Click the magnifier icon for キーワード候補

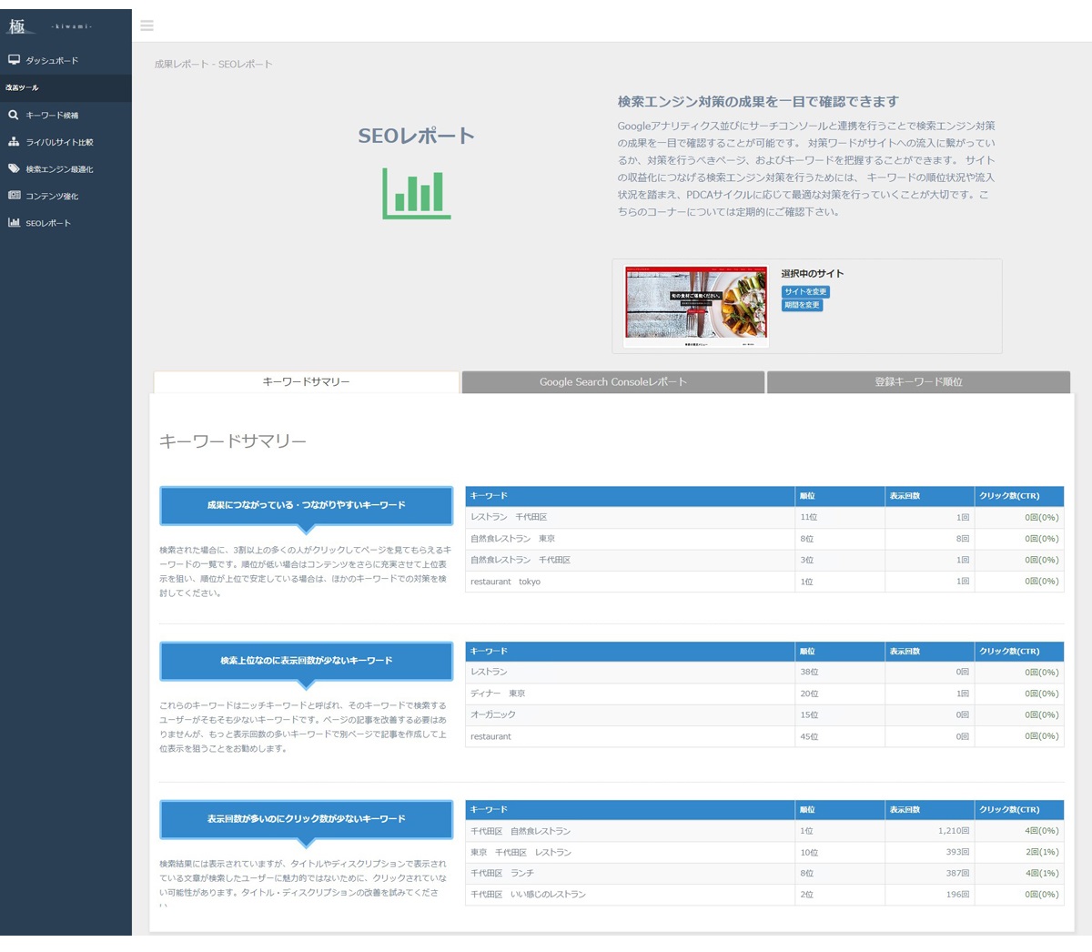coord(14,115)
